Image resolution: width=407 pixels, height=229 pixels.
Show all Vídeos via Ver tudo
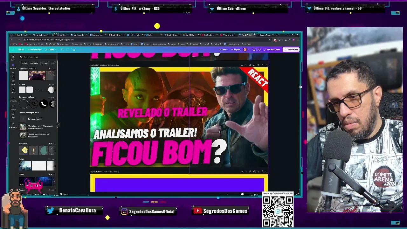pyautogui.click(x=52, y=175)
